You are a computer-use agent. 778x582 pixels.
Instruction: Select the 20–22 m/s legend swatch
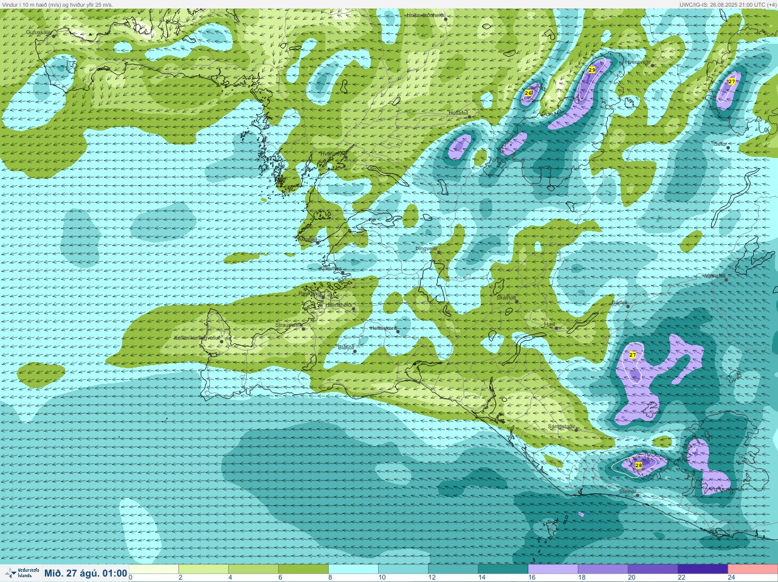click(652, 569)
